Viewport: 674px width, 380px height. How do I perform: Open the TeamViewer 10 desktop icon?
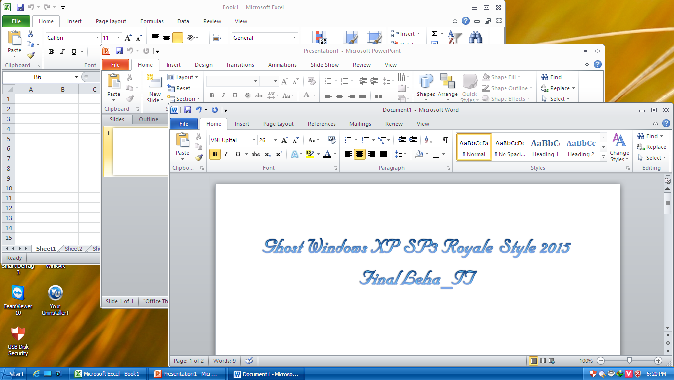coord(18,293)
